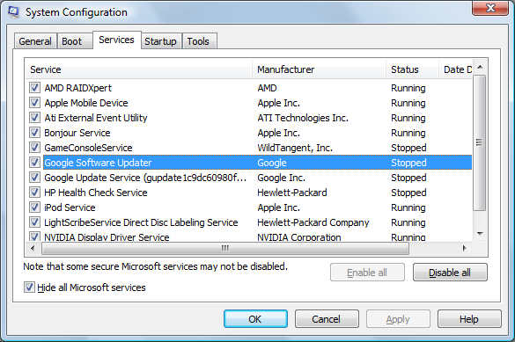515x342 pixels.
Task: Click Stopped status of GameConsoleService
Action: coord(408,148)
